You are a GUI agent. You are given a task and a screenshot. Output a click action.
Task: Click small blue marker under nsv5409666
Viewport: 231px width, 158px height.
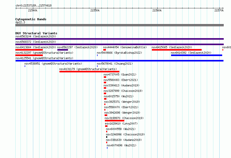point(97,55)
